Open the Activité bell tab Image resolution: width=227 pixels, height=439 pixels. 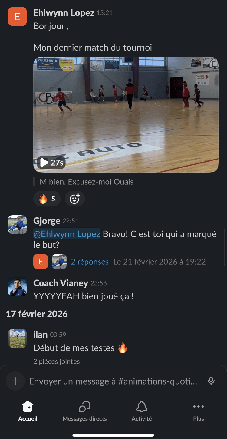coord(142,411)
